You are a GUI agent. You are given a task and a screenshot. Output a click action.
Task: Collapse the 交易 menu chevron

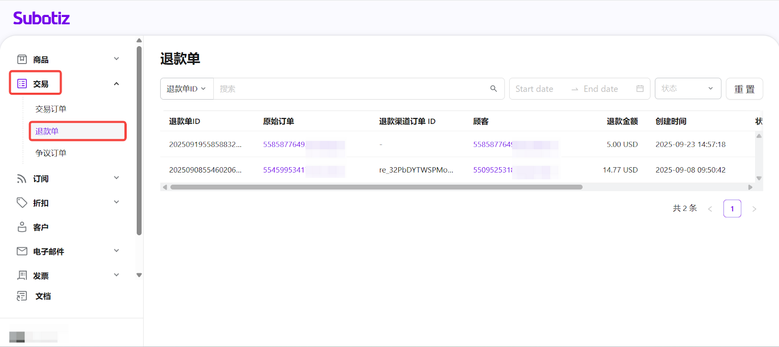[116, 84]
